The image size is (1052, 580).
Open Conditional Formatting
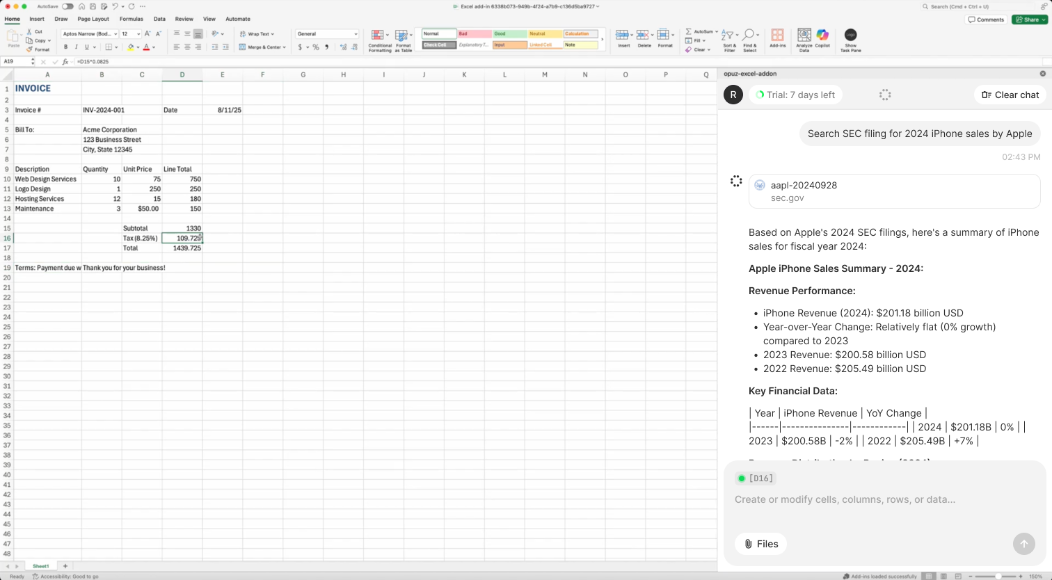tap(380, 41)
